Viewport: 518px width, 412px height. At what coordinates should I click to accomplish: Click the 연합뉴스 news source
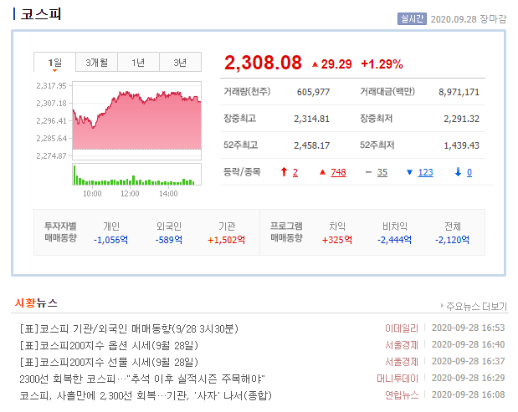pyautogui.click(x=402, y=394)
